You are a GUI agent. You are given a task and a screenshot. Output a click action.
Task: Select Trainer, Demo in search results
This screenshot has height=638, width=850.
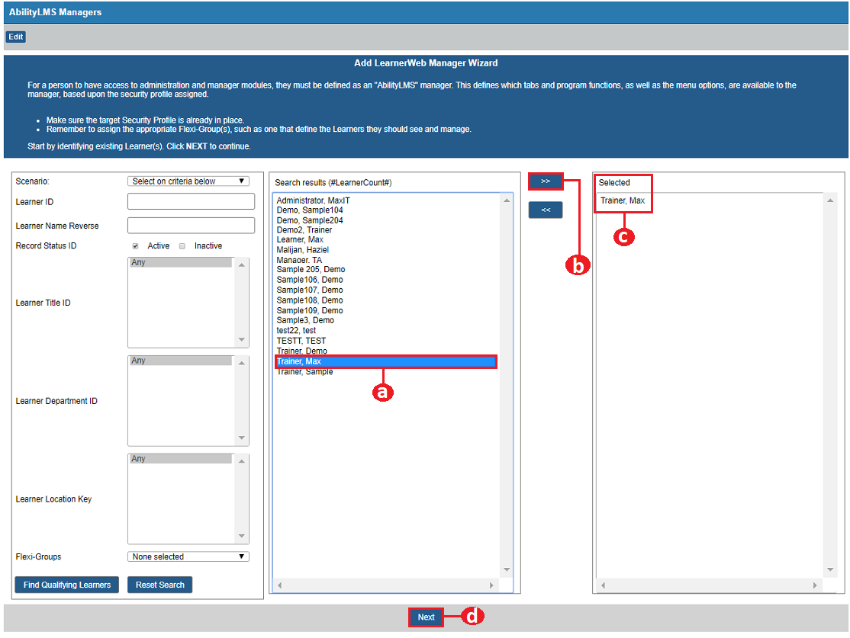click(301, 351)
